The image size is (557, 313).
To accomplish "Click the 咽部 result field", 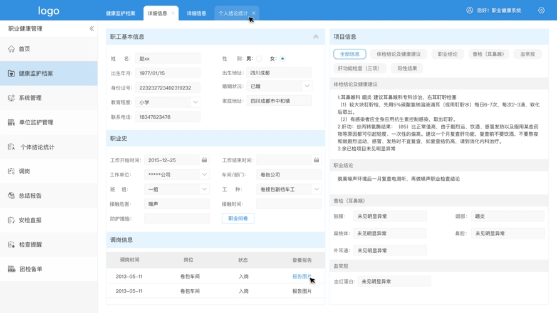I will tap(508, 216).
